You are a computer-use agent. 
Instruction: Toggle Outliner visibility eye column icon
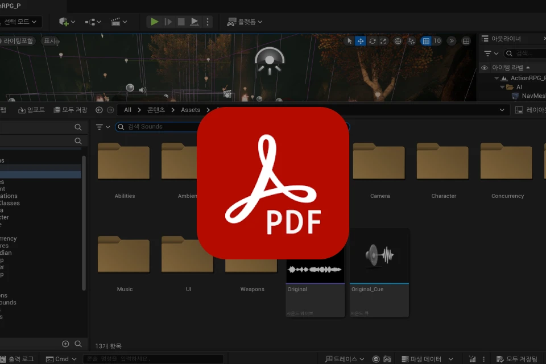click(x=484, y=68)
